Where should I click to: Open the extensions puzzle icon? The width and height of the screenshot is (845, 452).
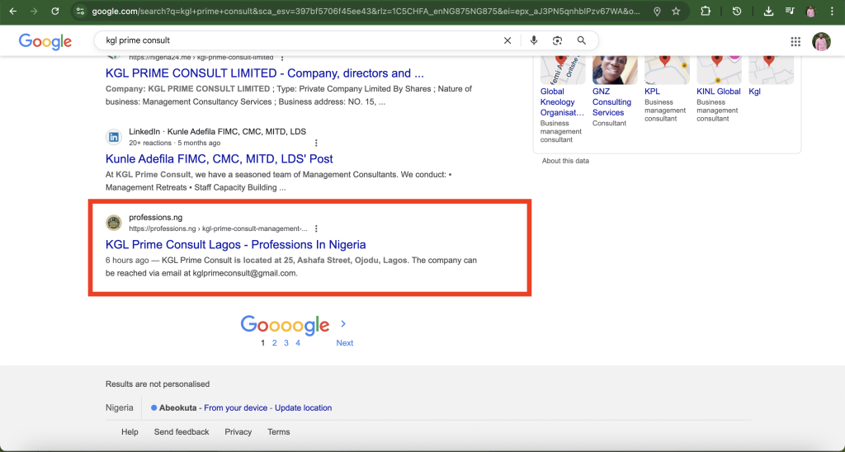pyautogui.click(x=706, y=11)
